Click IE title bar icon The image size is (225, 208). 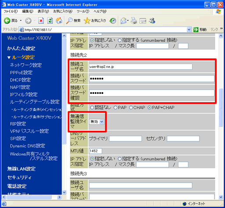pos(4,5)
